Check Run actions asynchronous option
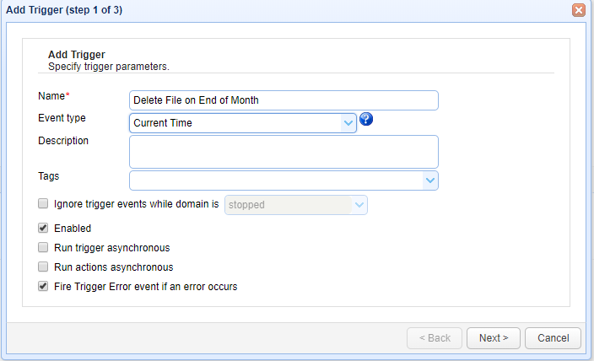 (x=43, y=267)
